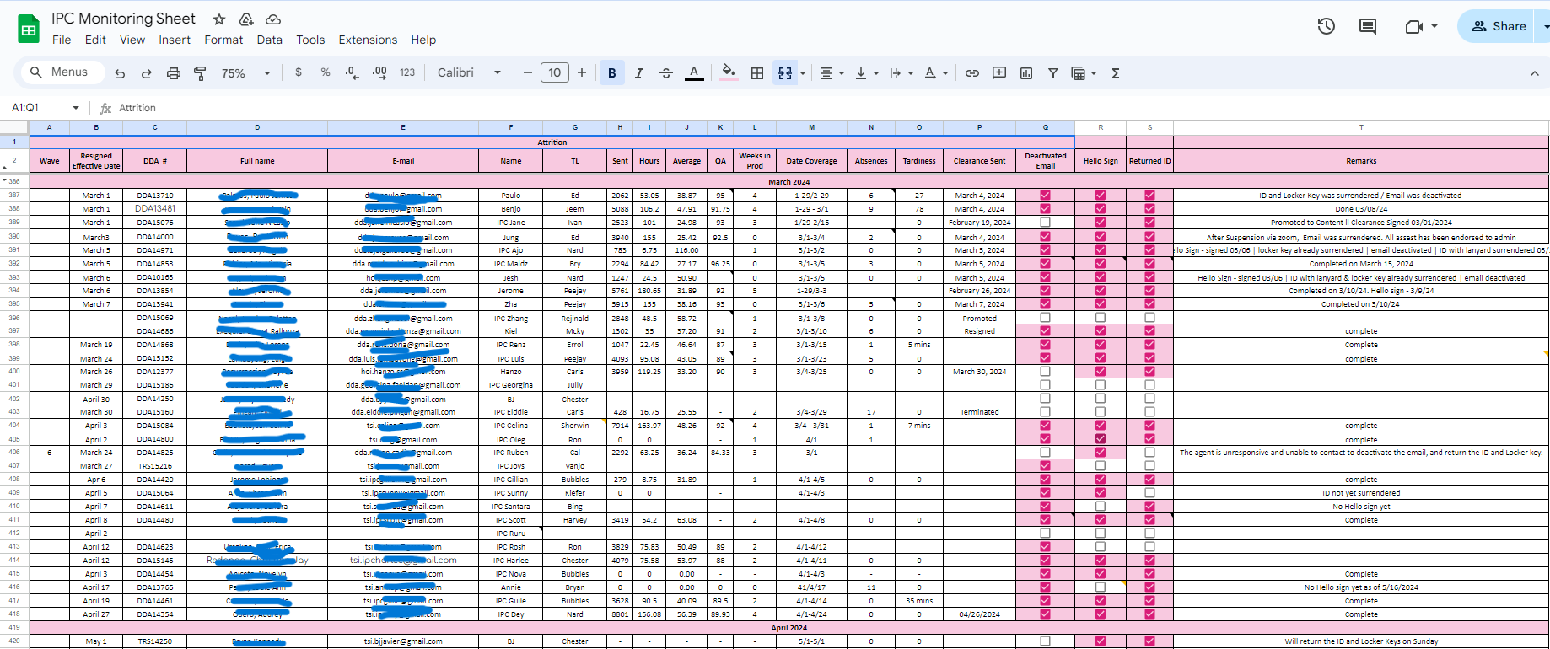Check Deactivated Email box for IPC Jane

coord(1045,222)
